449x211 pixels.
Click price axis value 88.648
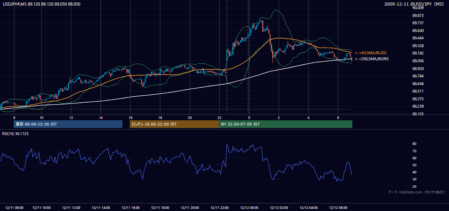point(418,84)
